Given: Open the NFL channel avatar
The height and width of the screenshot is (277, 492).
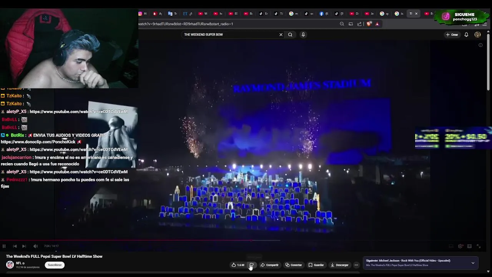Looking at the screenshot, I should coord(10,265).
